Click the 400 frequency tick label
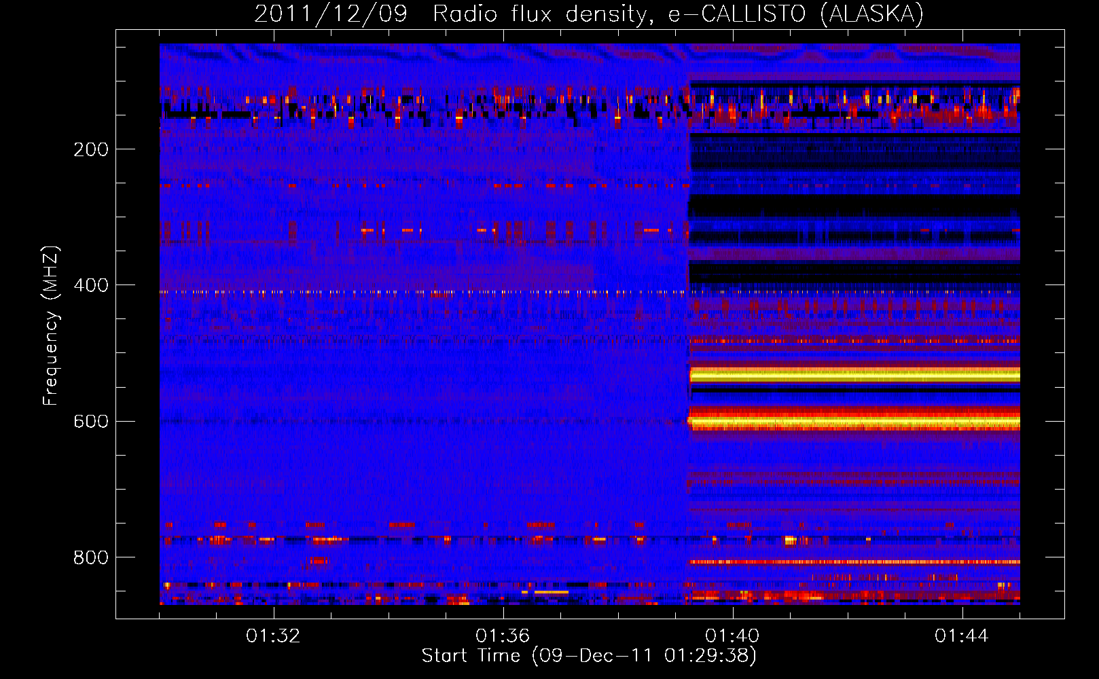Viewport: 1099px width, 679px height. (91, 285)
